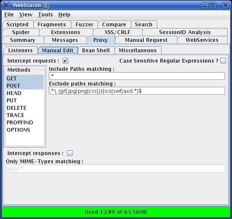Image resolution: width=232 pixels, height=219 pixels.
Task: Disable the Intercept requests checkbox
Action: (65, 61)
